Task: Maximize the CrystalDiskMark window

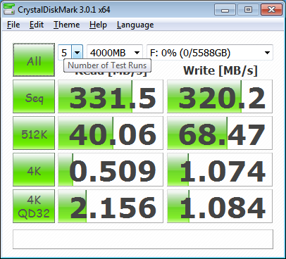Action: 248,10
